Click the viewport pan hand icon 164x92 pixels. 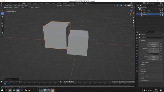click(x=134, y=20)
